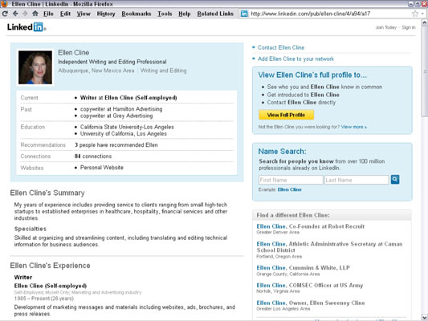Click the Join Today link
This screenshot has width=428, height=321.
click(386, 27)
